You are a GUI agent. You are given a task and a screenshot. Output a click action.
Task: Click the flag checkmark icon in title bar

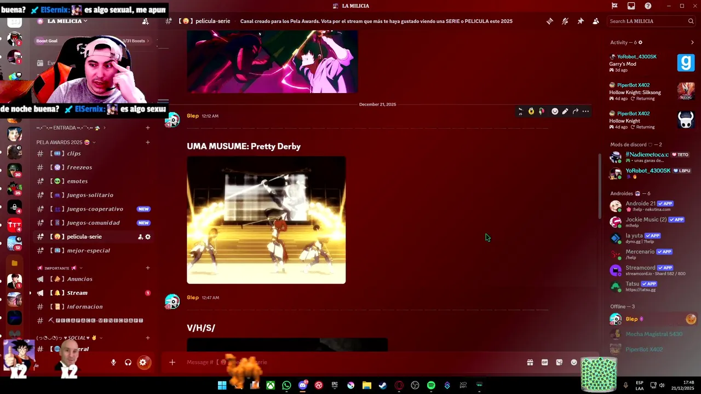click(614, 6)
